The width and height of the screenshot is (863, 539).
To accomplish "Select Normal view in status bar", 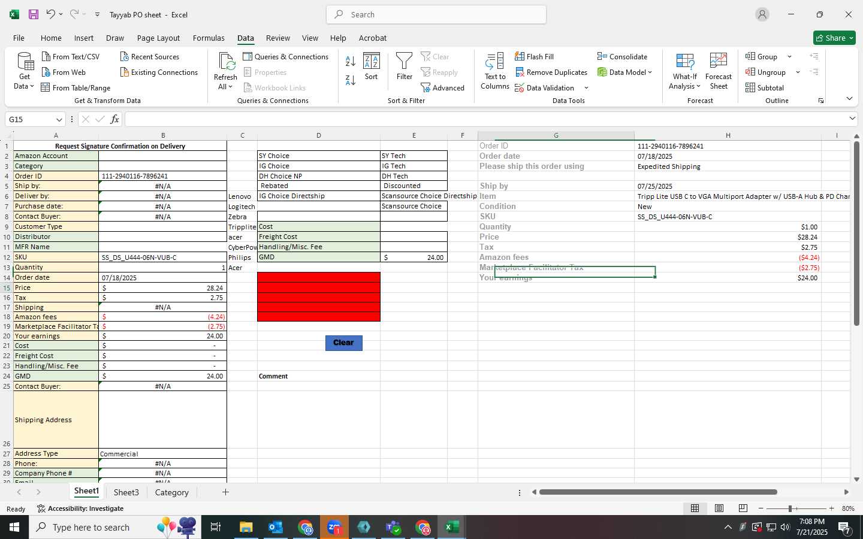I will coord(695,508).
